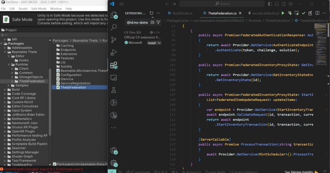Start debugging with bug-play icon

click(290, 13)
